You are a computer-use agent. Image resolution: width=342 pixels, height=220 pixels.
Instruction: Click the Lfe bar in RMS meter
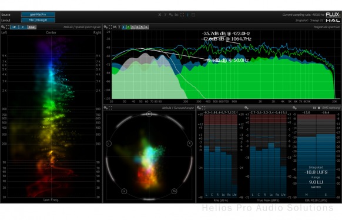tap(234, 156)
